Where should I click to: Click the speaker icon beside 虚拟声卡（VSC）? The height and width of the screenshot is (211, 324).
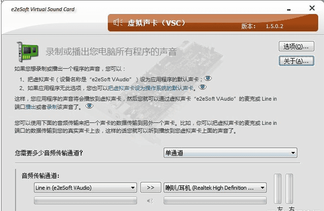[118, 23]
